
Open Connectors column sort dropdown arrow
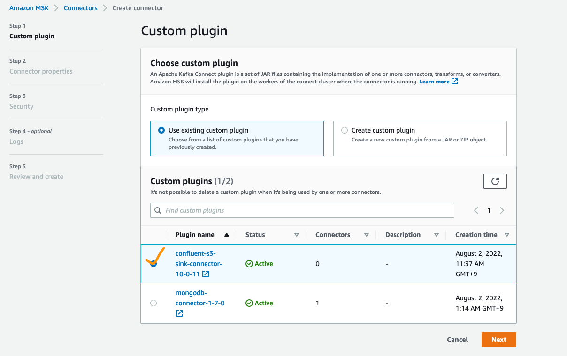[x=367, y=235]
